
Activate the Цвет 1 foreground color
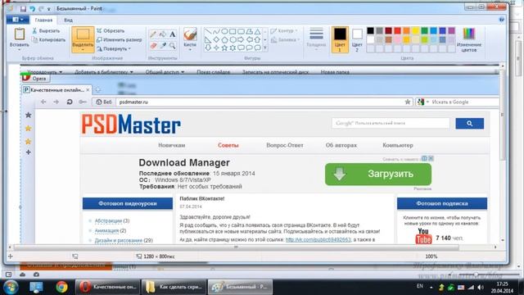(x=341, y=39)
